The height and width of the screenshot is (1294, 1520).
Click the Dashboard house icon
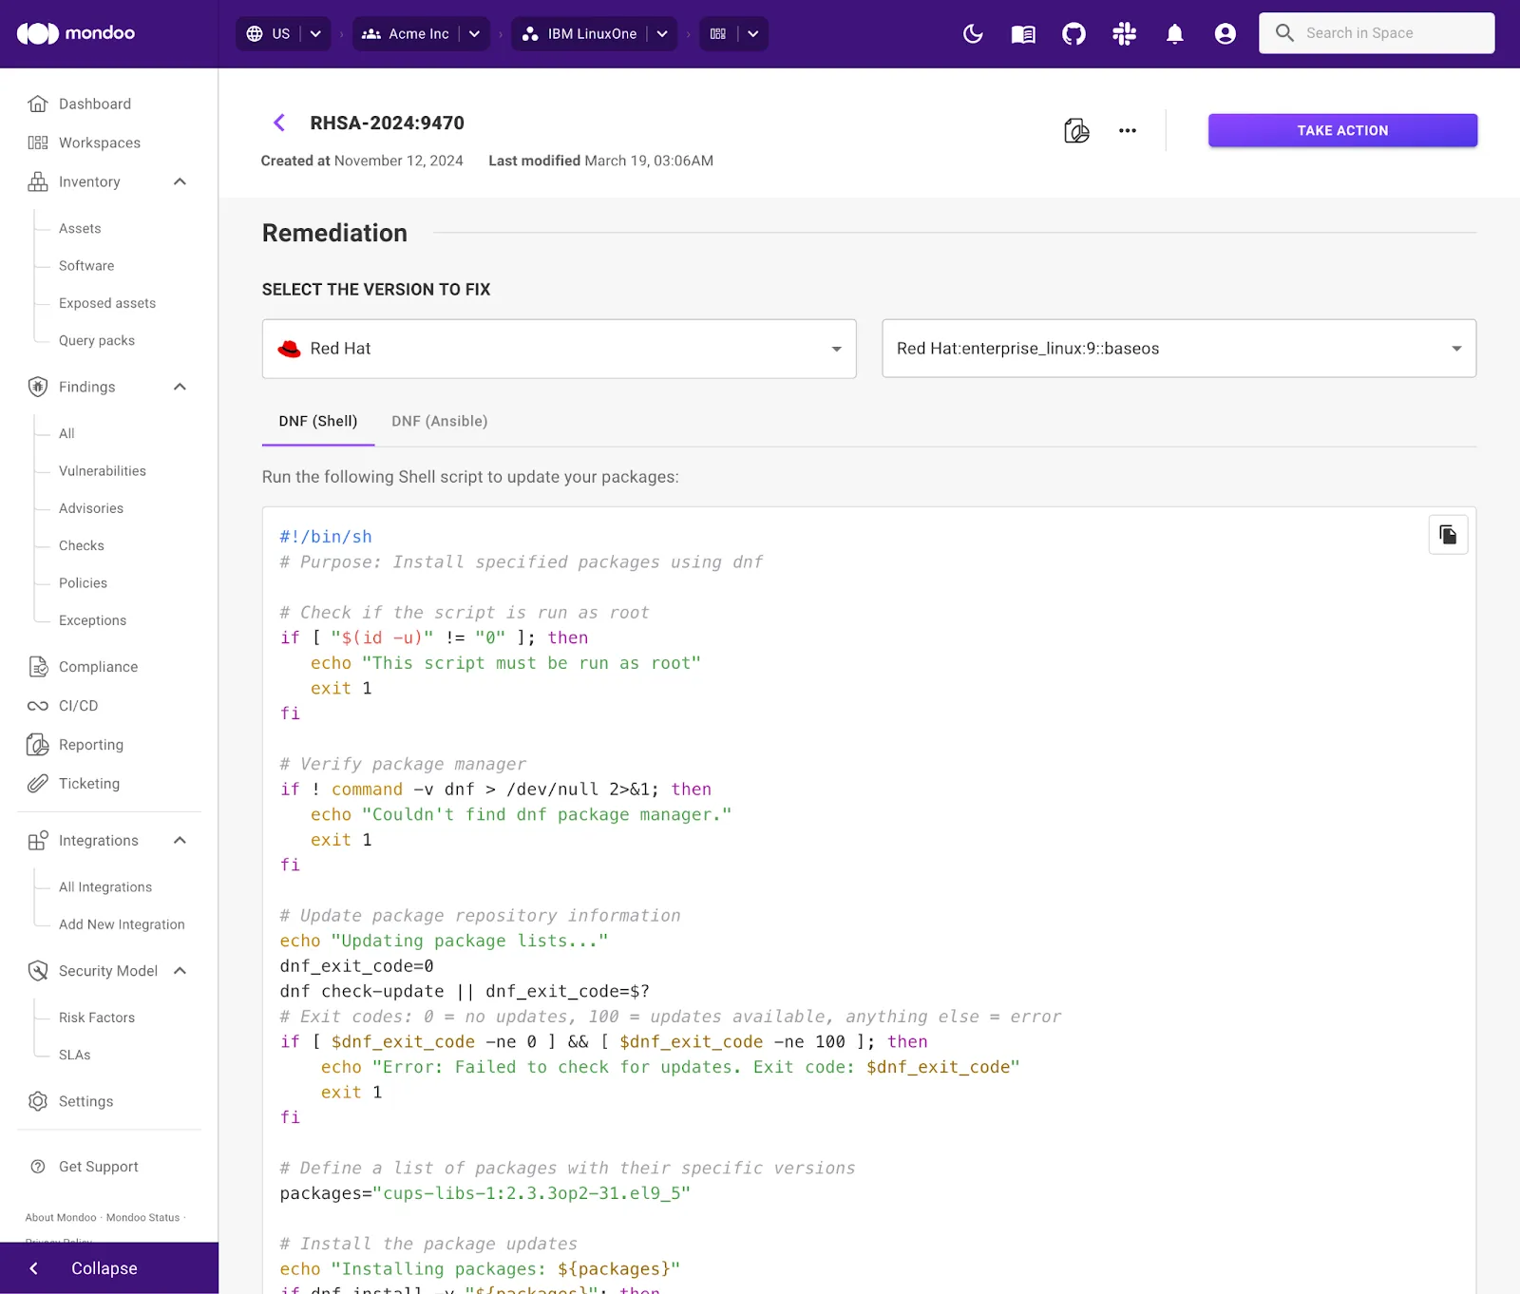[x=38, y=104]
